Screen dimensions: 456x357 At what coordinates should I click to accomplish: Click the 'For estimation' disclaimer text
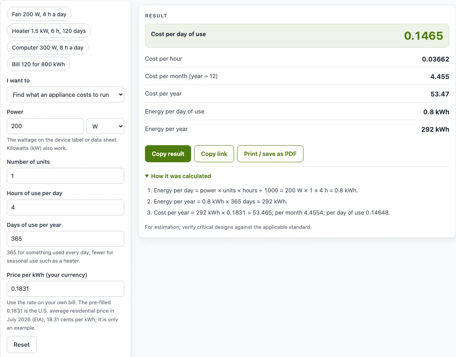228,227
